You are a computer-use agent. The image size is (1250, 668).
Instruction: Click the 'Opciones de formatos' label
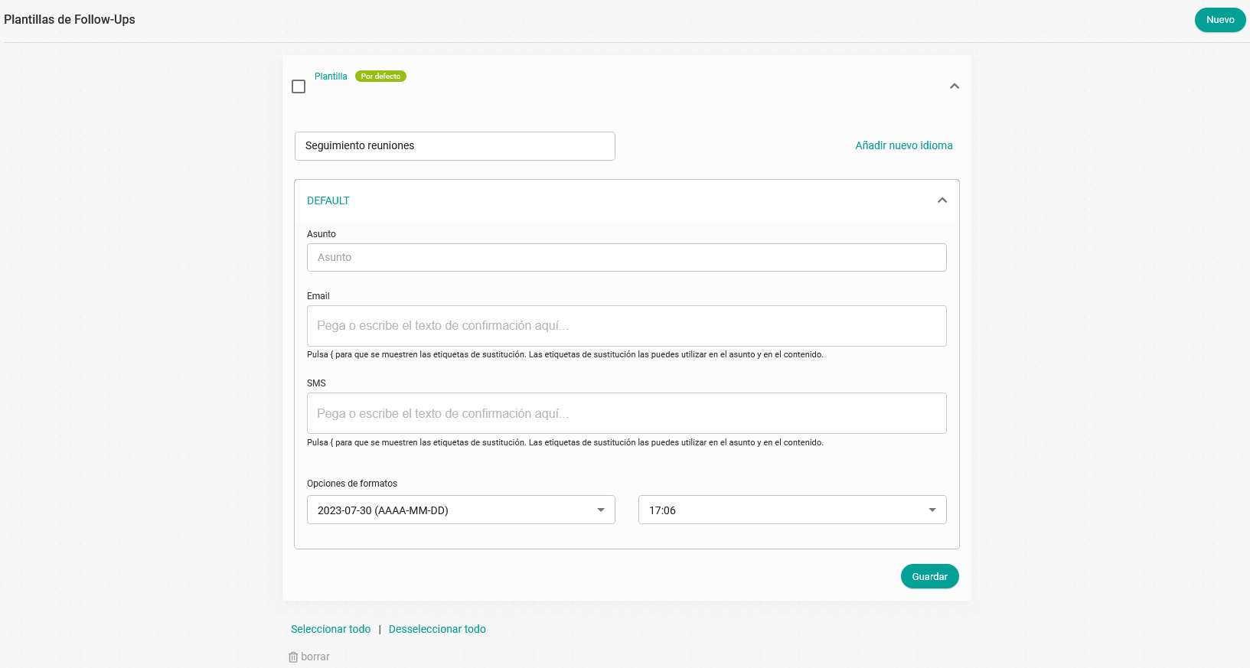[x=352, y=484]
